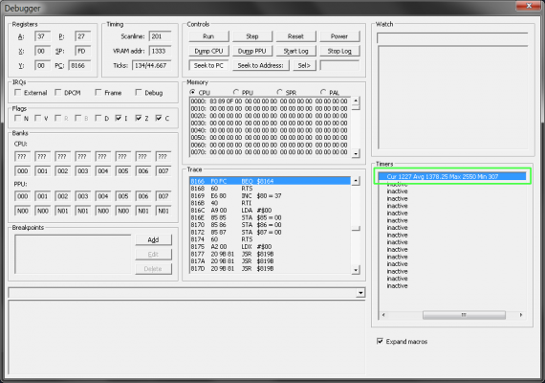Image resolution: width=545 pixels, height=383 pixels.
Task: Start logging with Start Log
Action: point(295,51)
